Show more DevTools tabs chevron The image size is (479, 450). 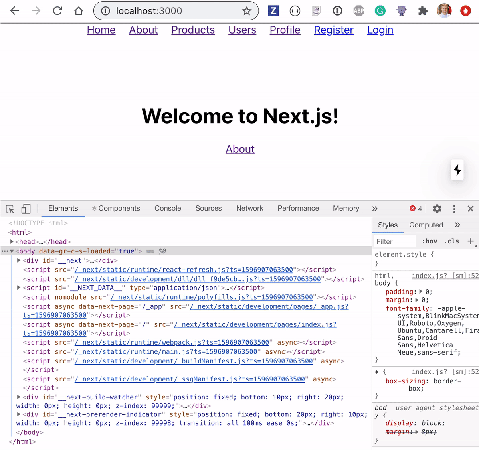pos(374,209)
